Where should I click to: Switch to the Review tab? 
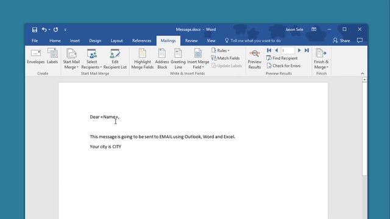click(x=191, y=41)
